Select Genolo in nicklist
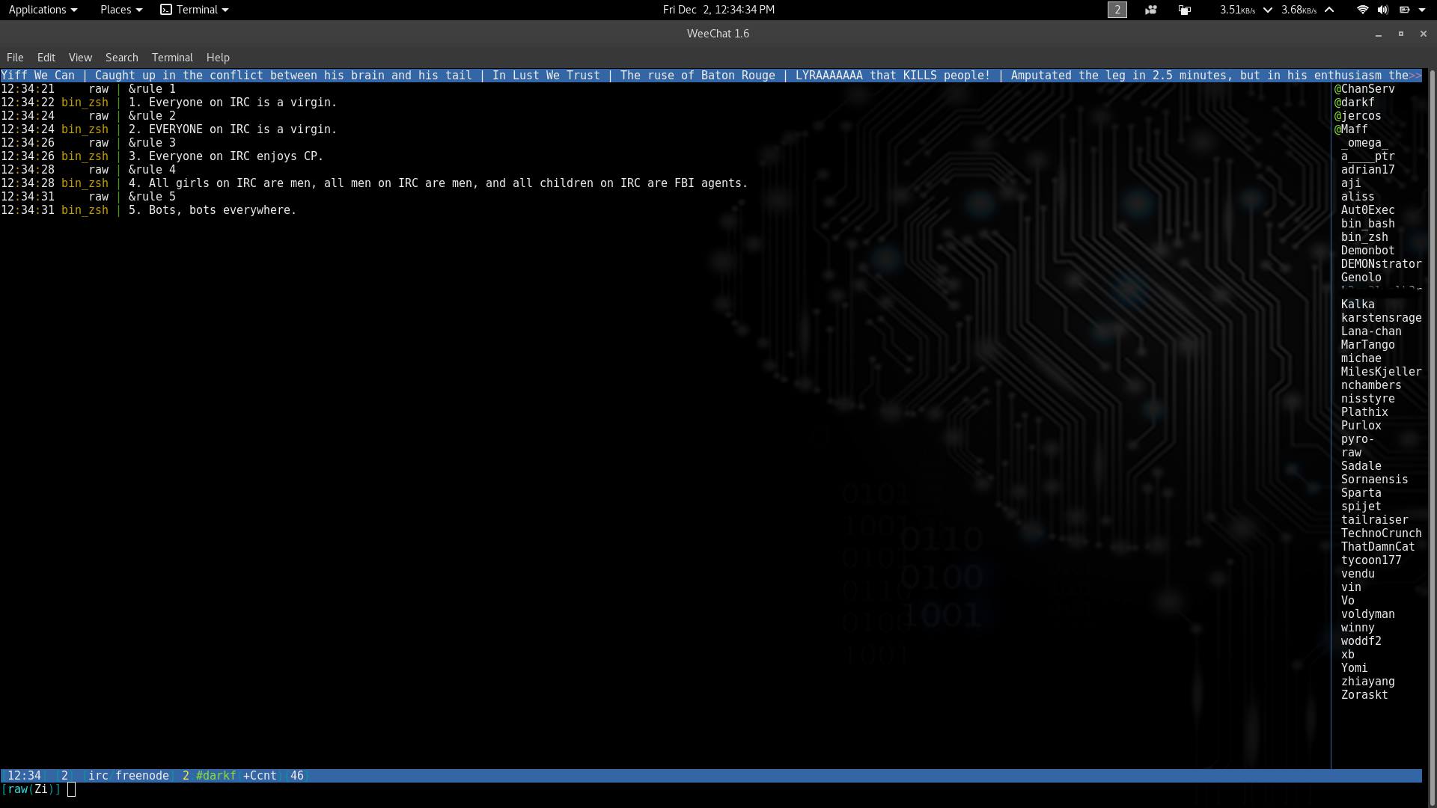 [1361, 278]
